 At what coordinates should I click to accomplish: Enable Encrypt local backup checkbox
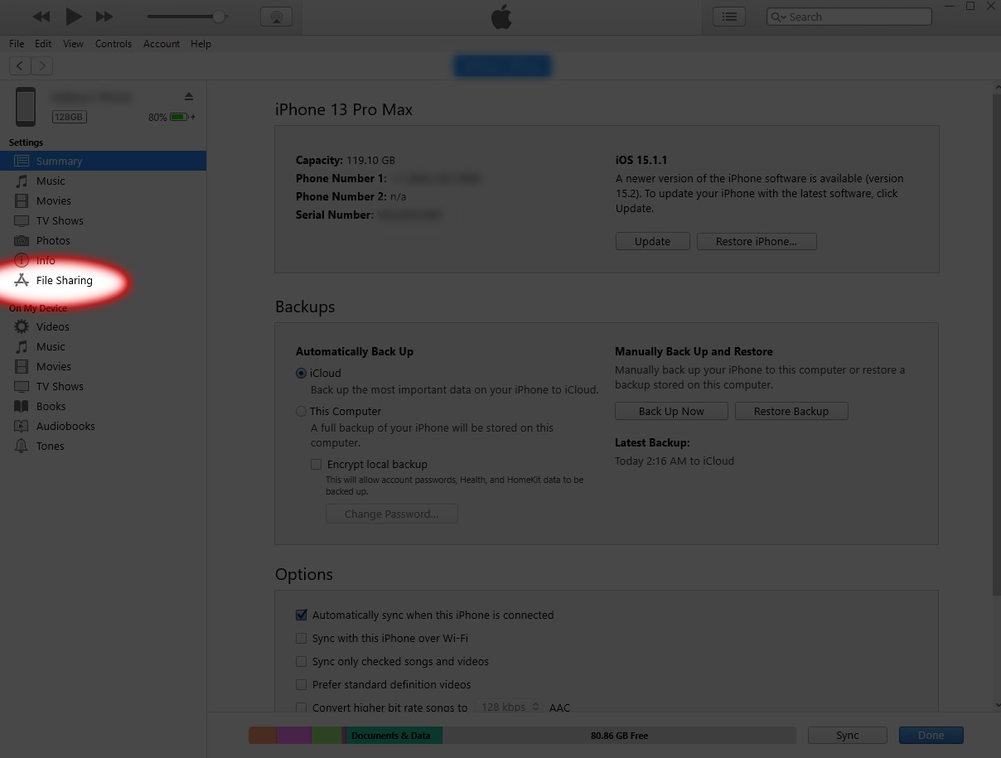316,465
